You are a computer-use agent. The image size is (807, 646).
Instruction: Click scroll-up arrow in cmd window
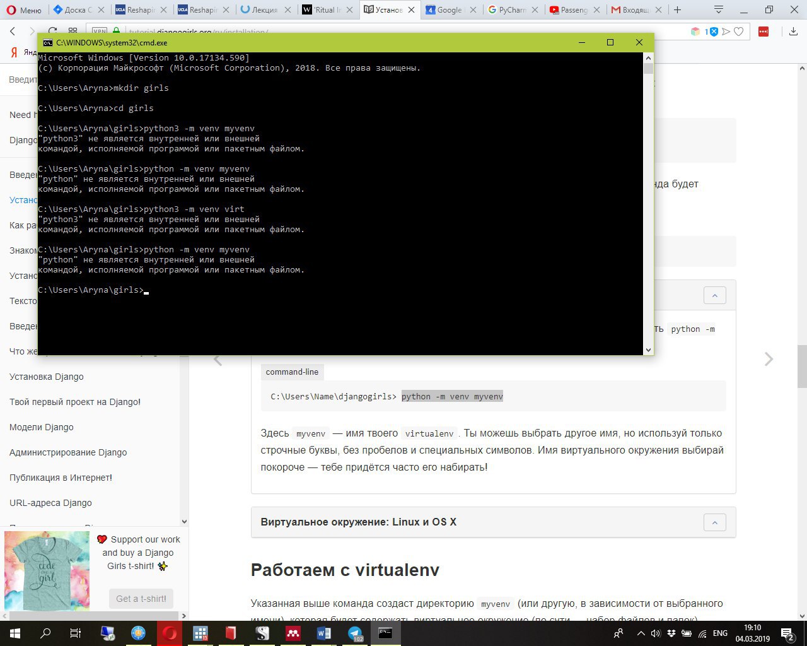pos(648,57)
